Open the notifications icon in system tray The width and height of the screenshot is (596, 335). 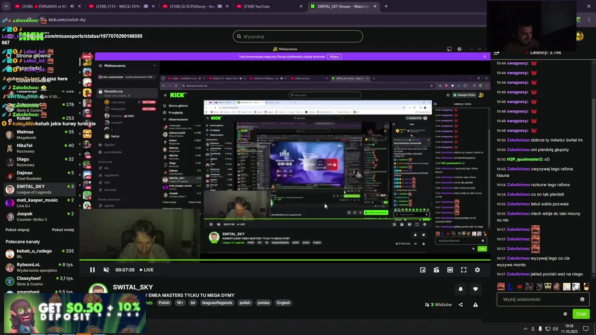(x=586, y=328)
